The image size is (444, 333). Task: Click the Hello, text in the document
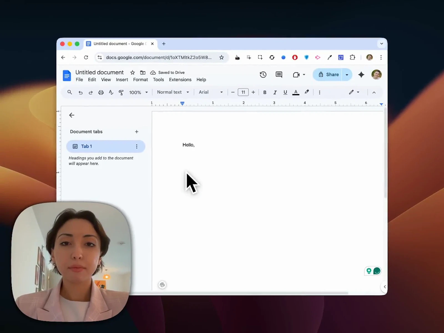click(x=188, y=145)
